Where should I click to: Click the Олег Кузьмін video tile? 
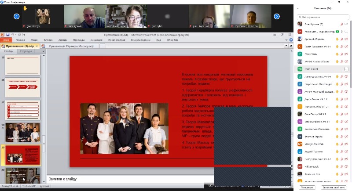tap(84, 16)
